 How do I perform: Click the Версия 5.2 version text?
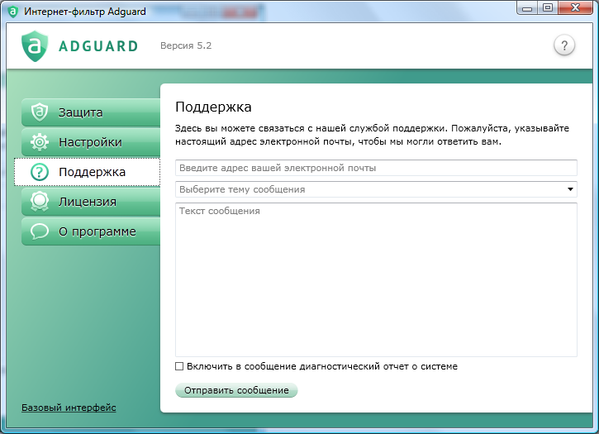point(186,45)
